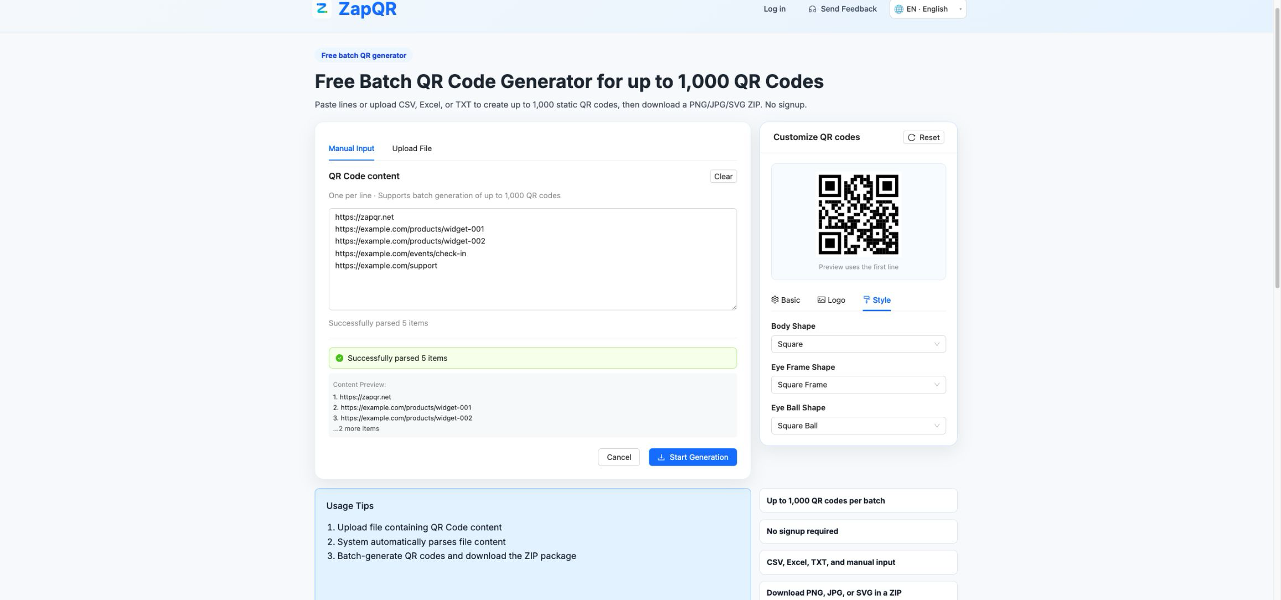Click the widget-001 URL line in the textarea

tap(410, 229)
